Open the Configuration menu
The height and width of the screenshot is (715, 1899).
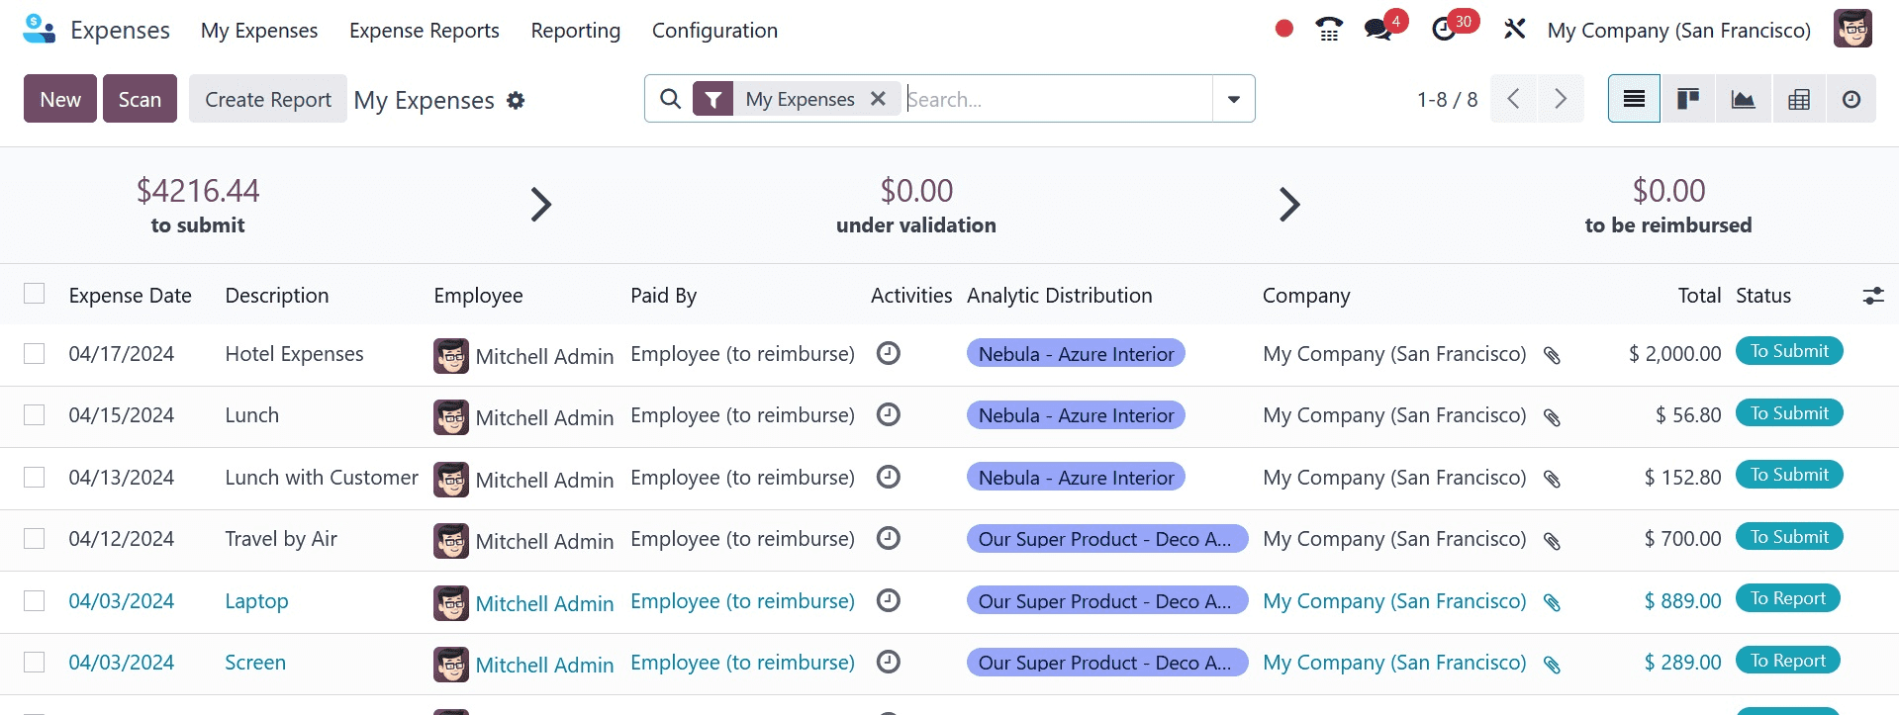coord(714,31)
